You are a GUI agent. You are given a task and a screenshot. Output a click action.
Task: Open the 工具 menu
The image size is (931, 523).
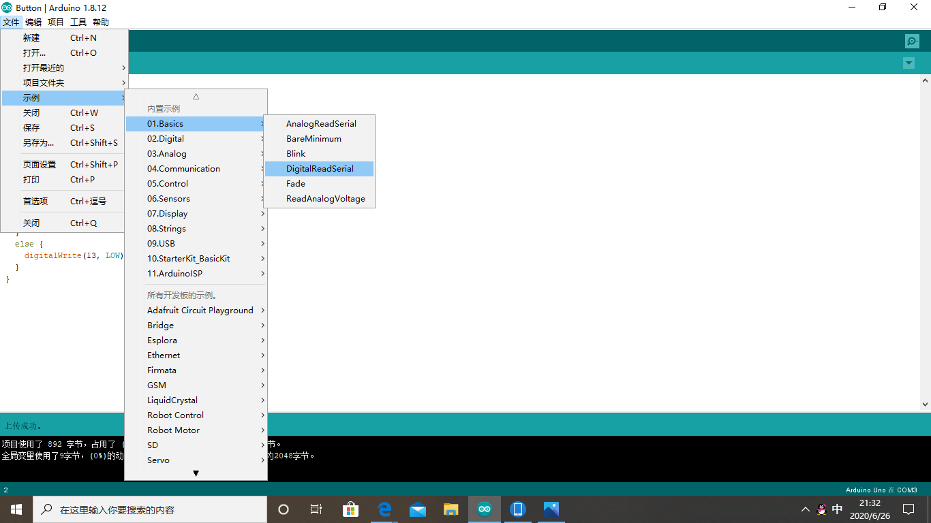[x=78, y=22]
